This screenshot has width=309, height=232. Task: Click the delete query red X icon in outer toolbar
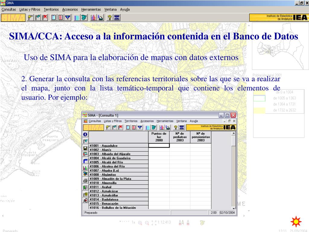pos(45,18)
